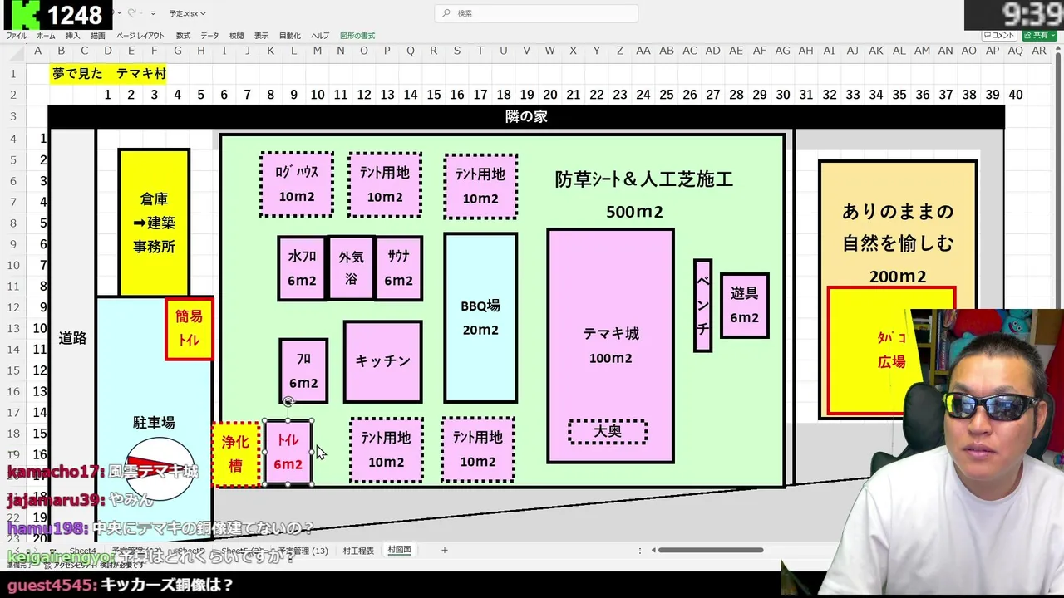Click the horizontal scrollbar thumb
1064x598 pixels.
pyautogui.click(x=711, y=550)
